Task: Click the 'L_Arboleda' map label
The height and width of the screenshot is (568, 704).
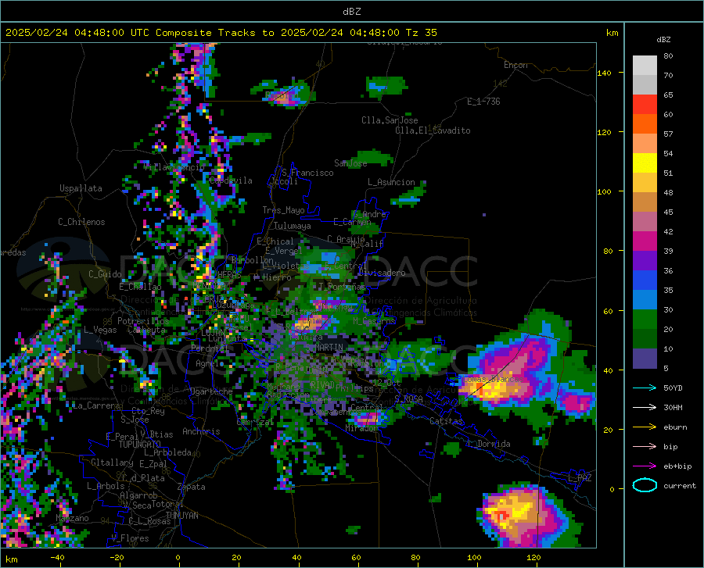Action: pyautogui.click(x=167, y=452)
